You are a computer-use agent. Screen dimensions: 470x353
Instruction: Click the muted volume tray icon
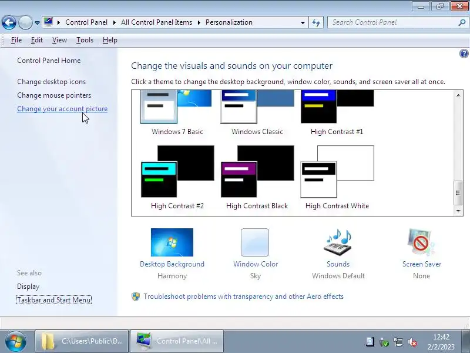tap(412, 342)
